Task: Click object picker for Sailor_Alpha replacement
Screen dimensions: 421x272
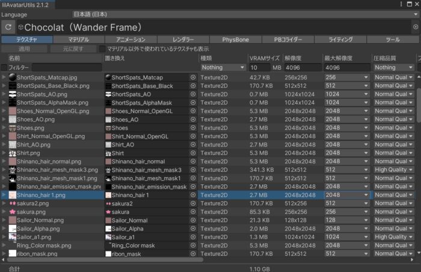Action: [x=193, y=229]
